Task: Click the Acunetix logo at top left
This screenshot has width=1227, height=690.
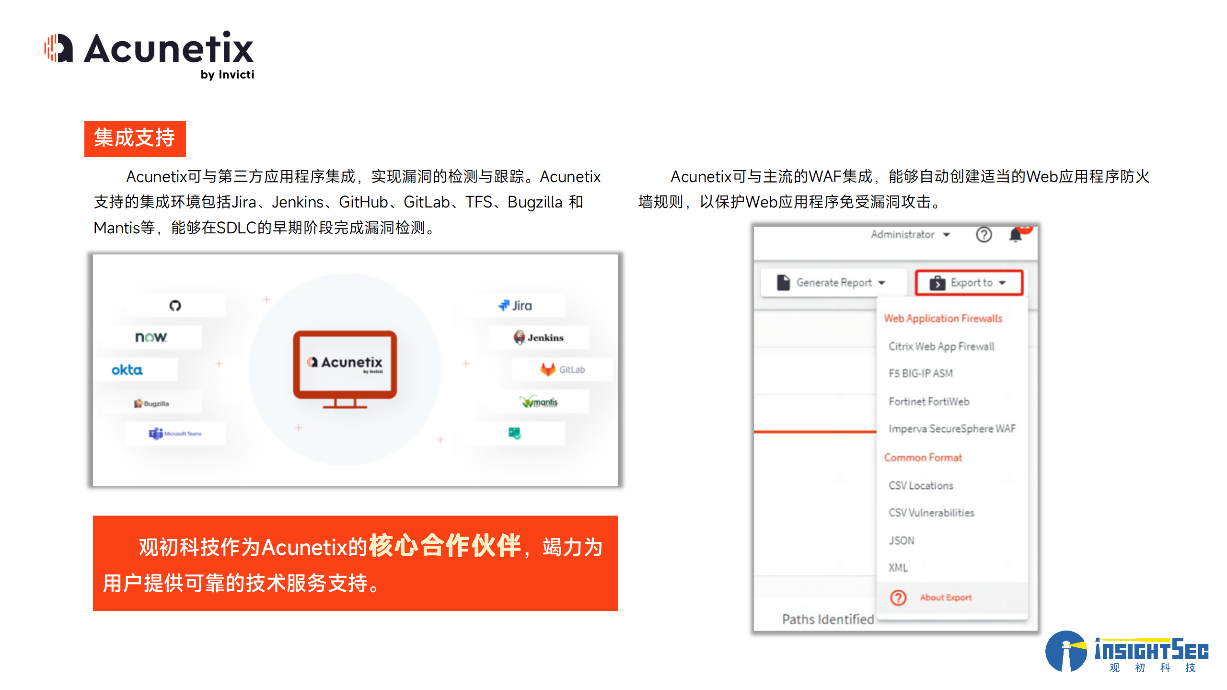Action: tap(149, 55)
